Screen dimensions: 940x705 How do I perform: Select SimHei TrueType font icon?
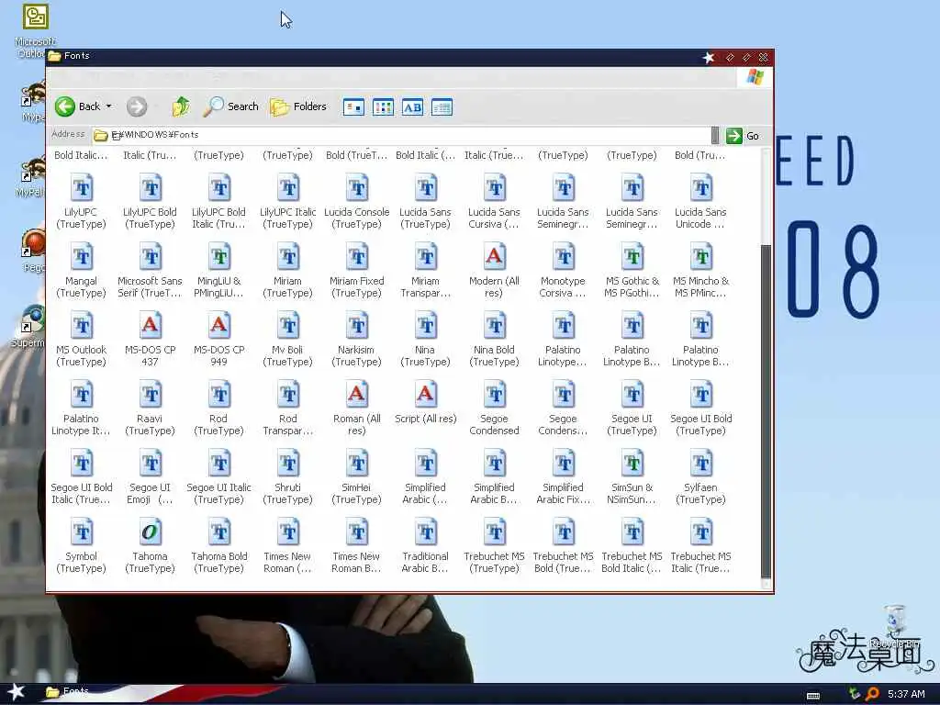[x=358, y=464]
